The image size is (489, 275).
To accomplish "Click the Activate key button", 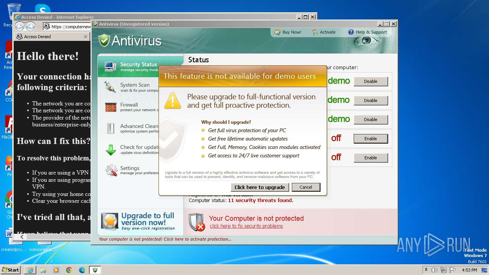I will point(324,32).
